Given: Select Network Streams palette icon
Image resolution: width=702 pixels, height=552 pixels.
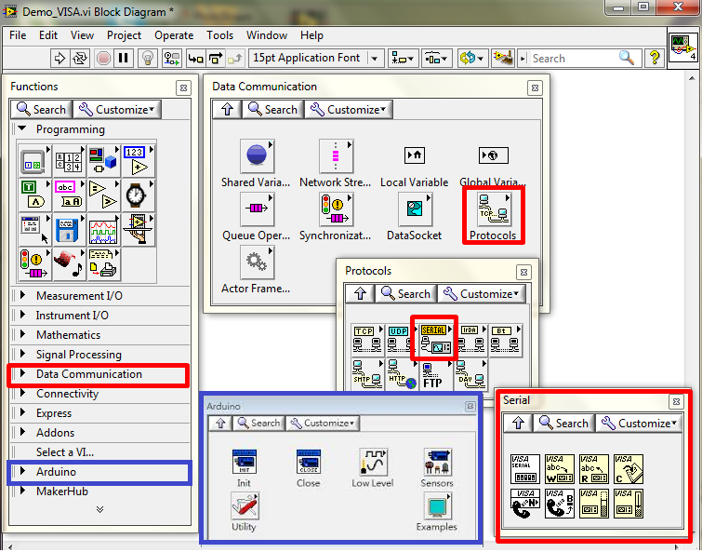Looking at the screenshot, I should 337,156.
